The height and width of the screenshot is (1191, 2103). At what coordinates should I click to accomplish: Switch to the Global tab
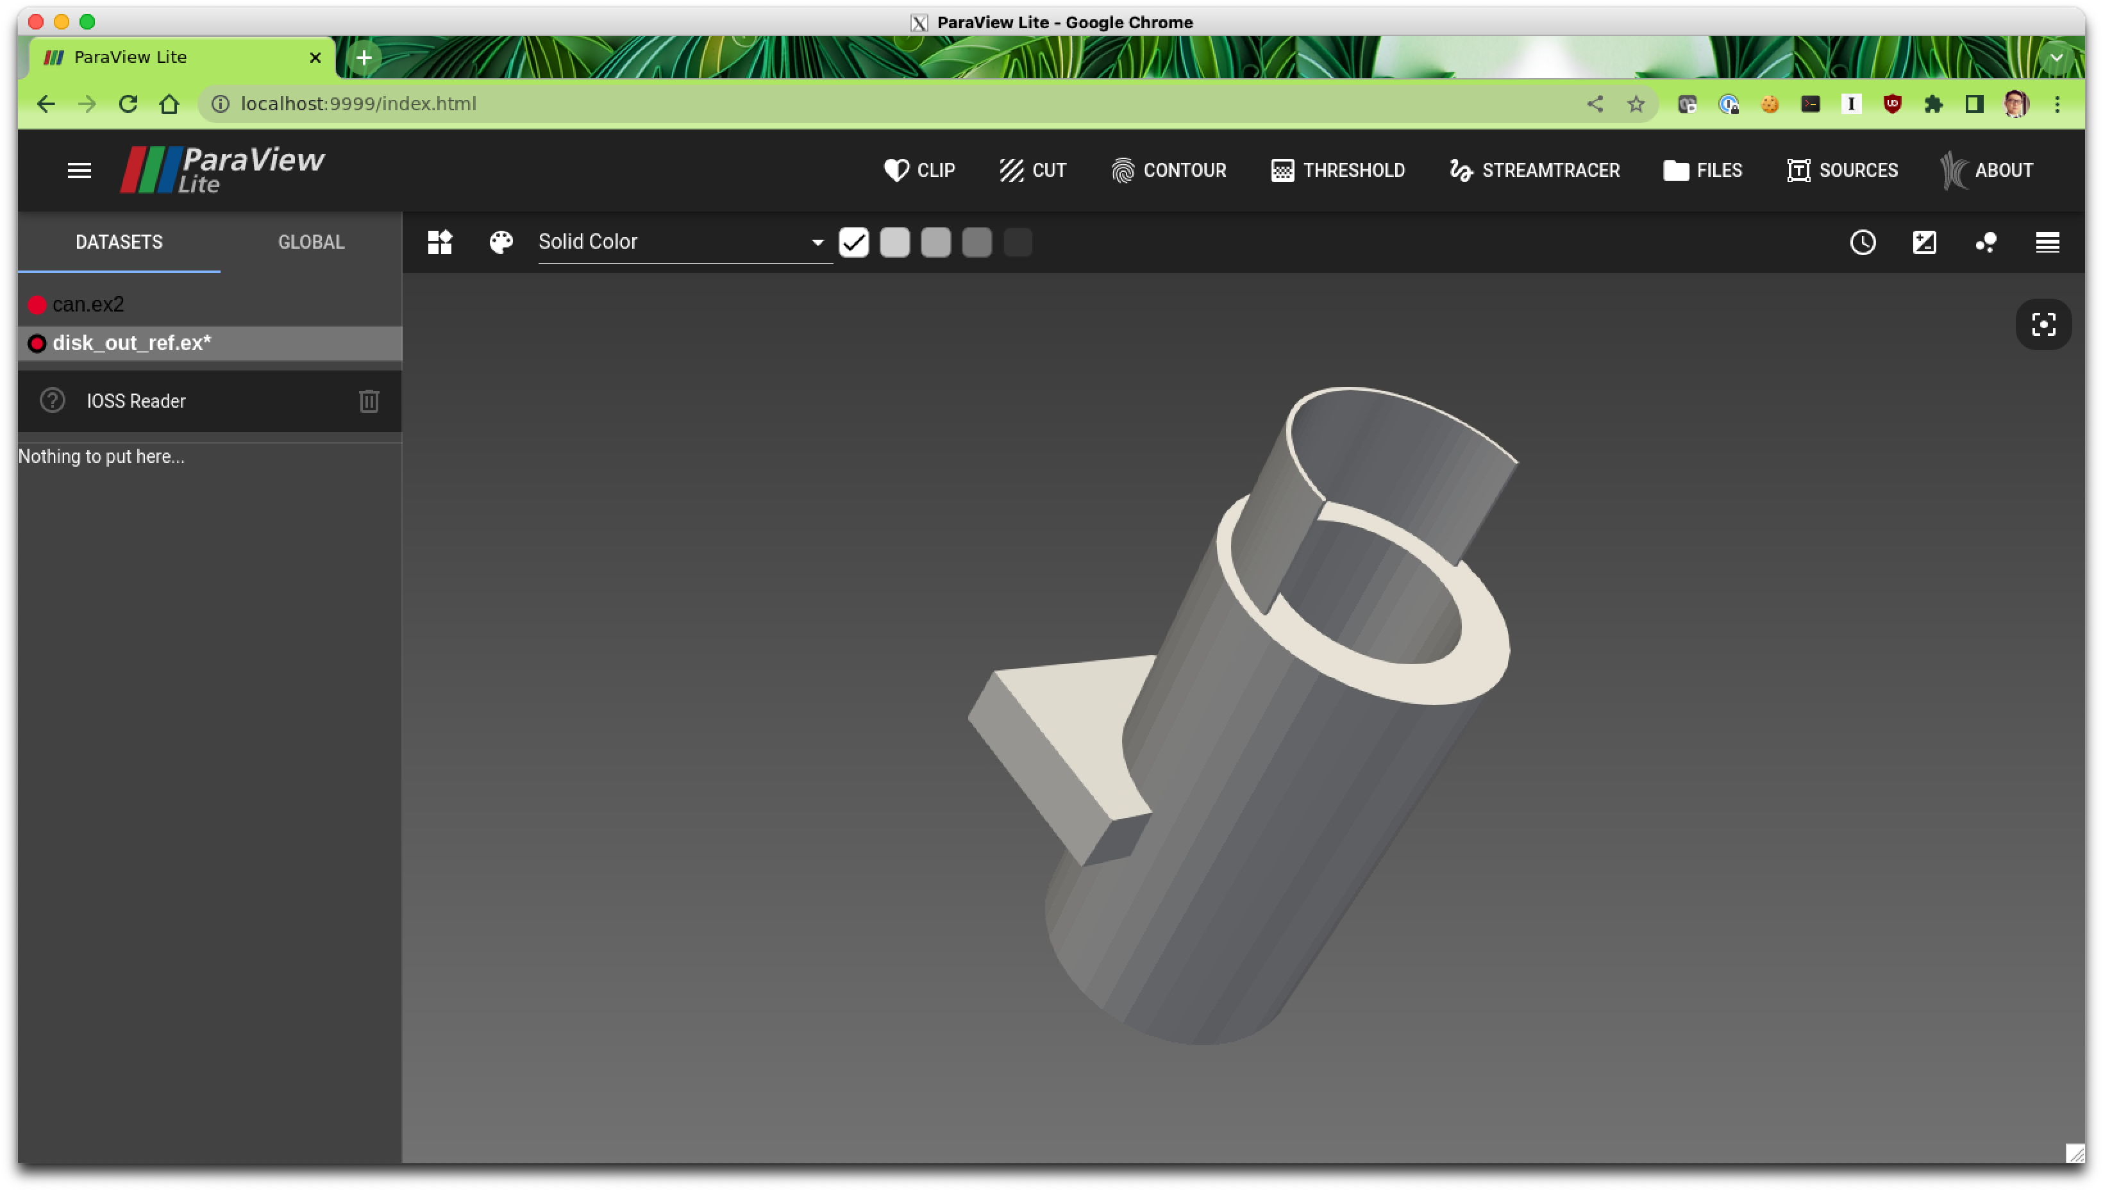pos(311,242)
